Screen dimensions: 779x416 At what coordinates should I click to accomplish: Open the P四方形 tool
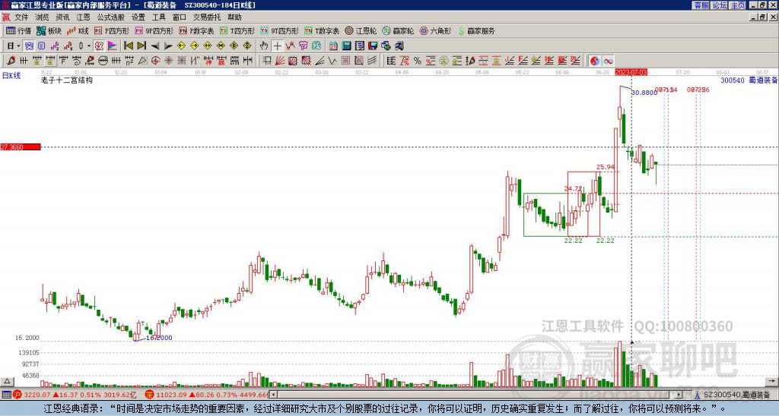click(112, 30)
